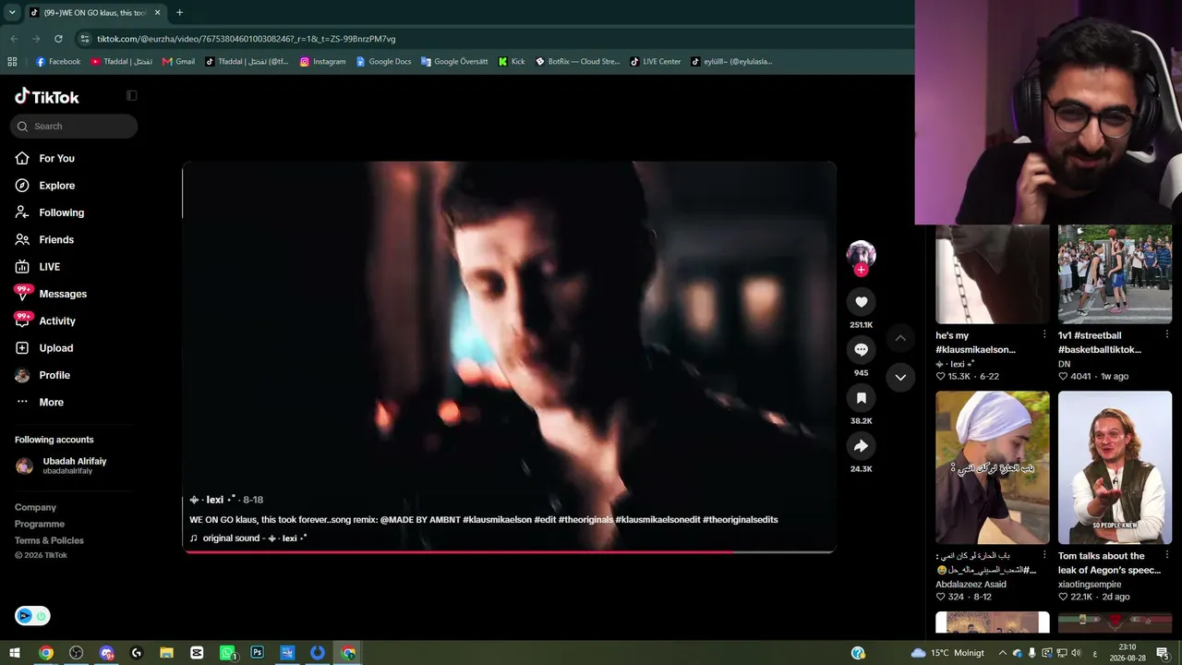Open the Instagram bookmark
The image size is (1182, 665).
click(323, 62)
